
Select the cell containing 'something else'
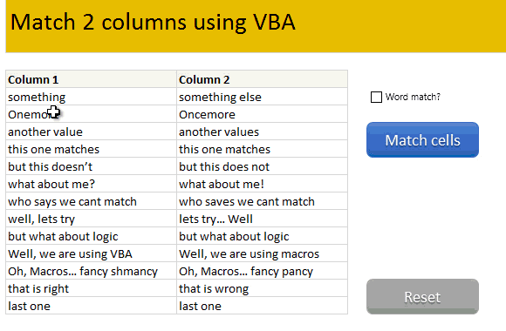coord(262,97)
